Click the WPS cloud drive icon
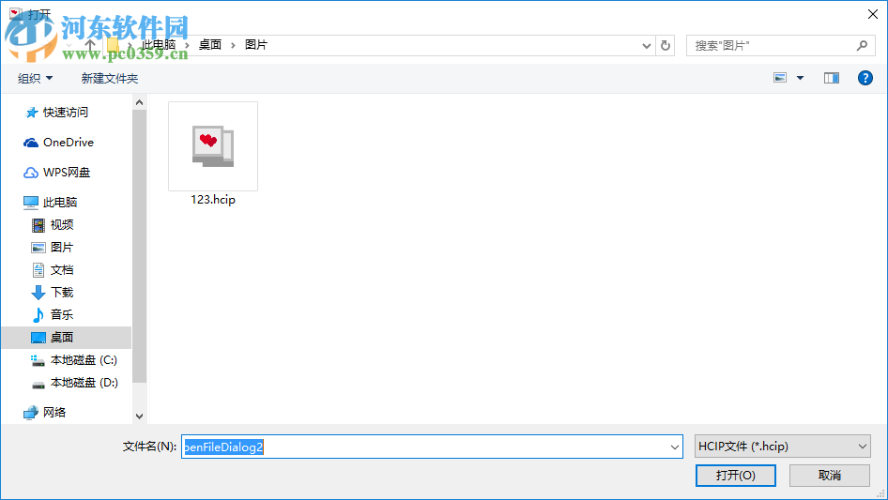 point(31,173)
